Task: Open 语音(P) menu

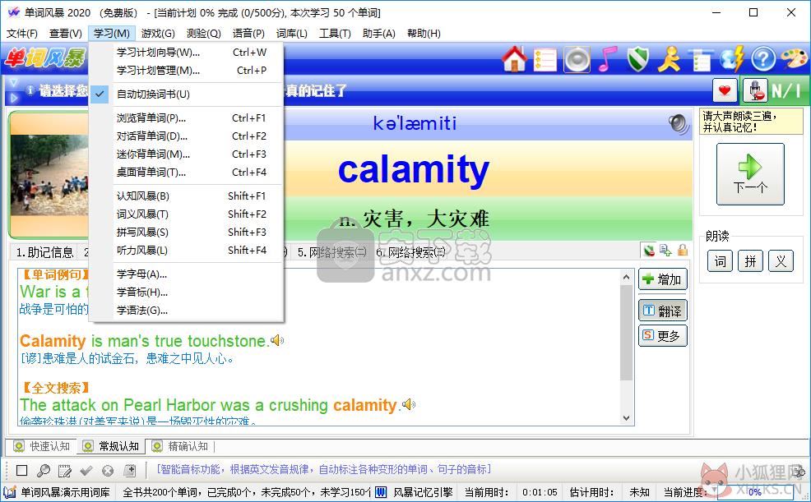Action: point(248,34)
